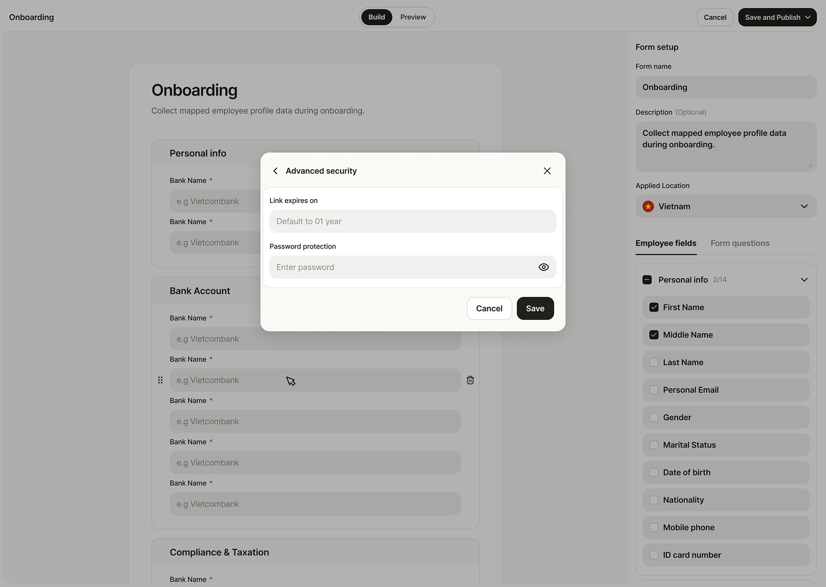826x587 pixels.
Task: Click the Vietnam flag icon
Action: coord(648,206)
